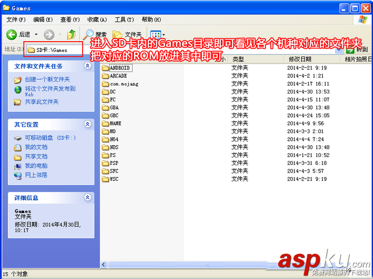This screenshot has width=373, height=279.
Task: Click 创建一个新文件夹 link
Action: coord(47,80)
